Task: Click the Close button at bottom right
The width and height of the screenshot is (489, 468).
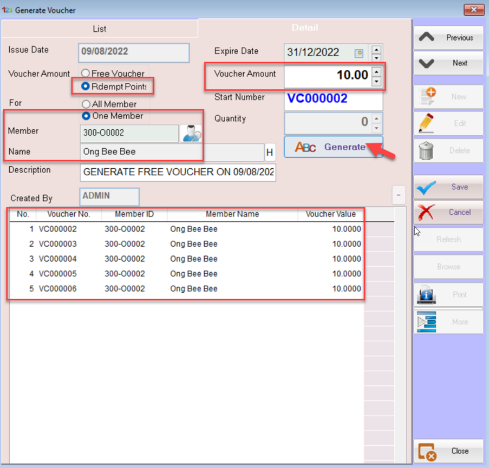Action: tap(448, 451)
